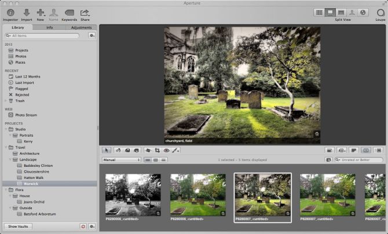
Task: Switch to the Info tab
Action: coord(49,27)
